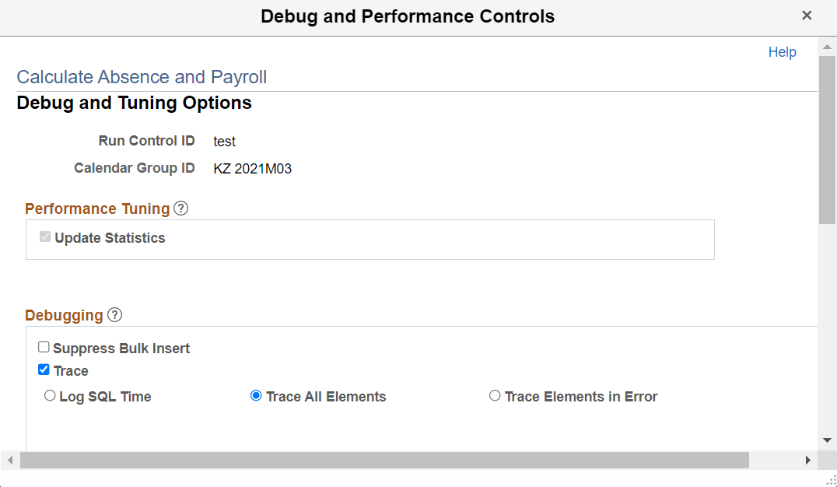The height and width of the screenshot is (487, 837).
Task: Click the selected Trace All Elements radio button
Action: tap(256, 395)
